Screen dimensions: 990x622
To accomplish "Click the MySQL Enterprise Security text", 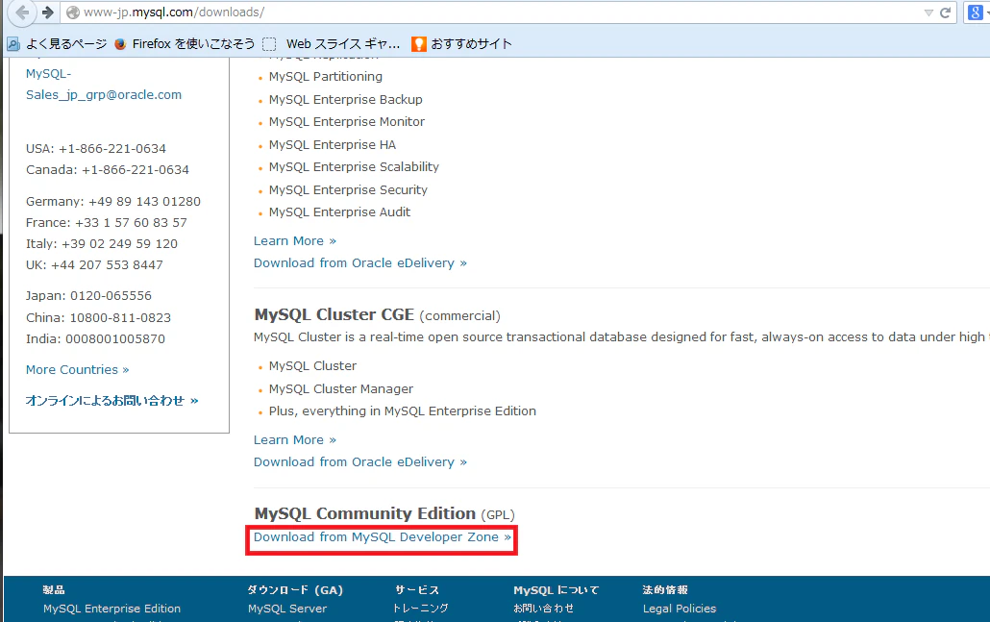I will (x=348, y=189).
